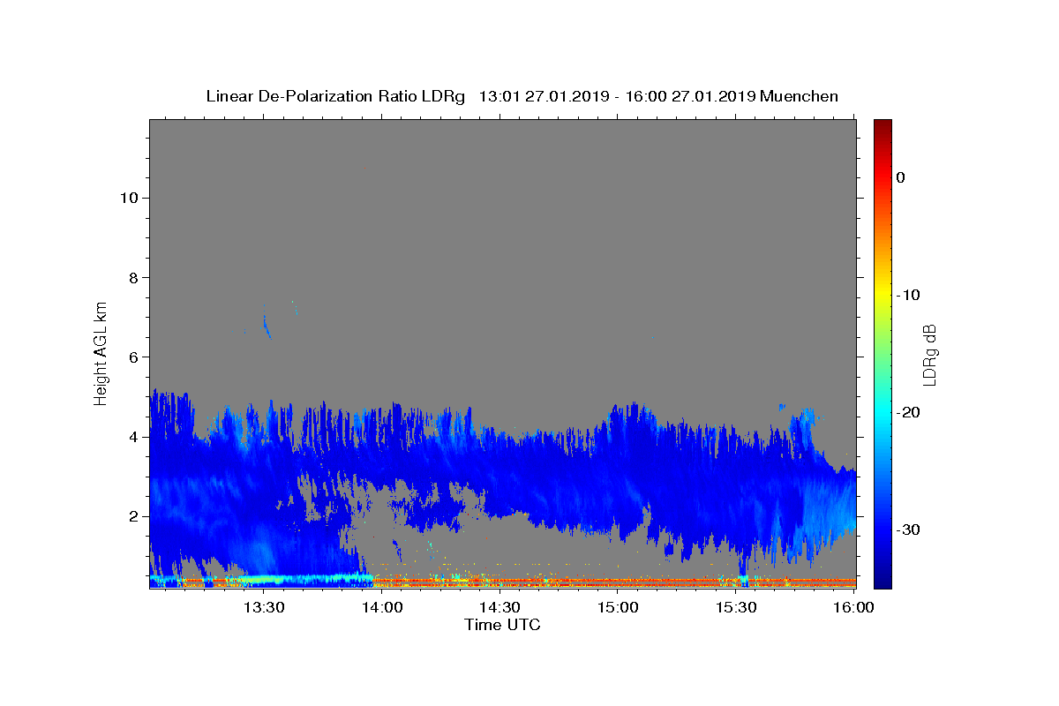1059x706 pixels.
Task: Click the 14:30 time tick label
Action: click(x=500, y=607)
